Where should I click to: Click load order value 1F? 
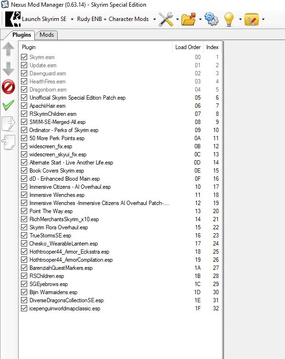(x=198, y=308)
